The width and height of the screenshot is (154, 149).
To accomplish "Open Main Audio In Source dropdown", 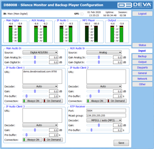I will [40, 53].
